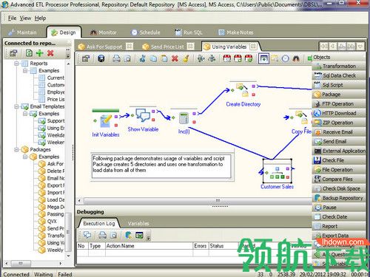The image size is (370, 277).
Task: Click the save disk icon in design toolbar
Action: pos(101,58)
